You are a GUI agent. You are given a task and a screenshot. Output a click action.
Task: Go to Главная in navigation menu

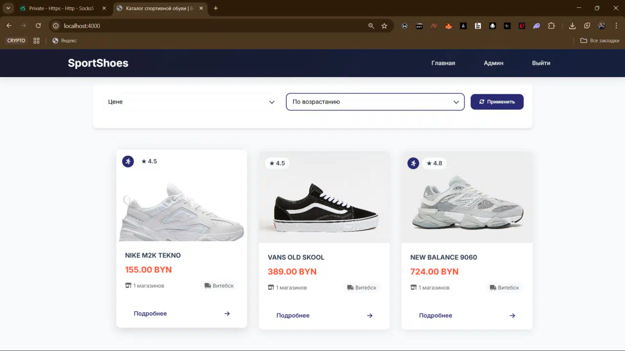coord(443,63)
